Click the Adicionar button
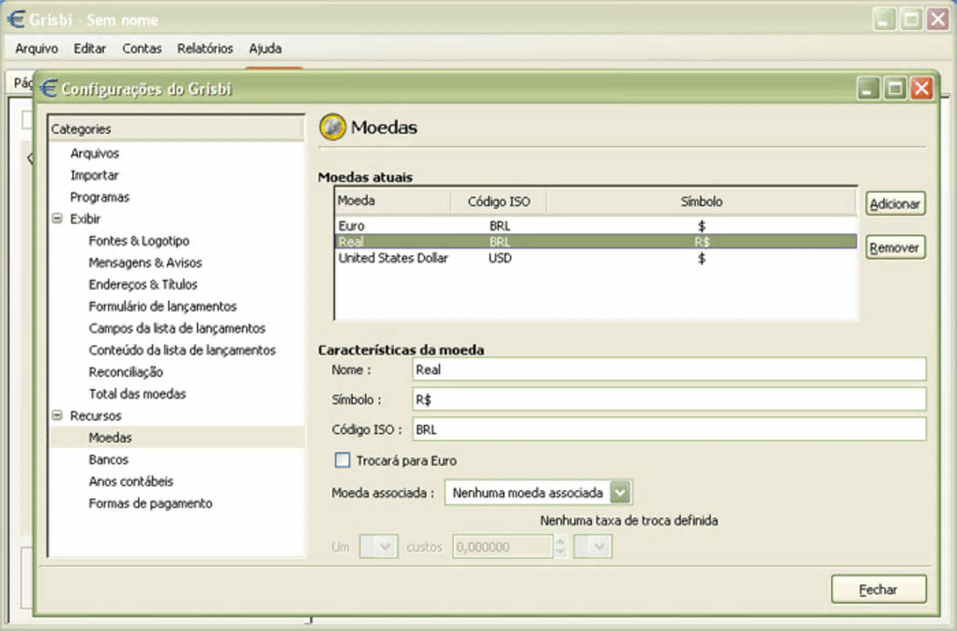Screen dimensions: 957x631 coord(895,203)
